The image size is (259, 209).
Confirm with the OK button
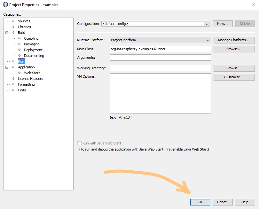click(200, 202)
